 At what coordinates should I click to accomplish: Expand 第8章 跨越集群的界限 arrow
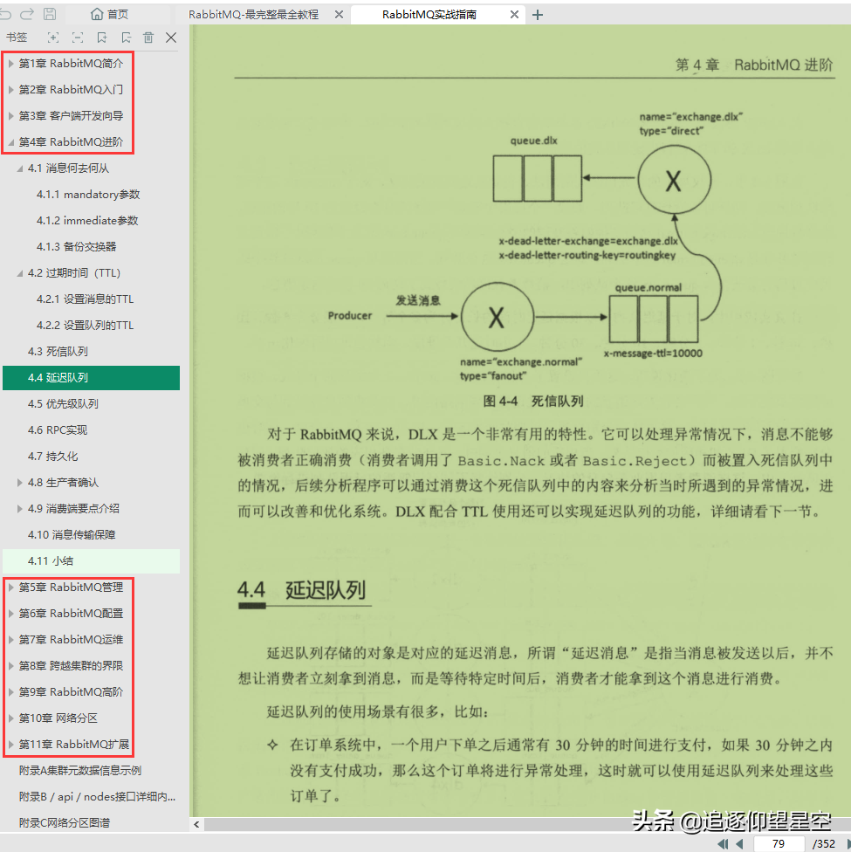tap(10, 665)
